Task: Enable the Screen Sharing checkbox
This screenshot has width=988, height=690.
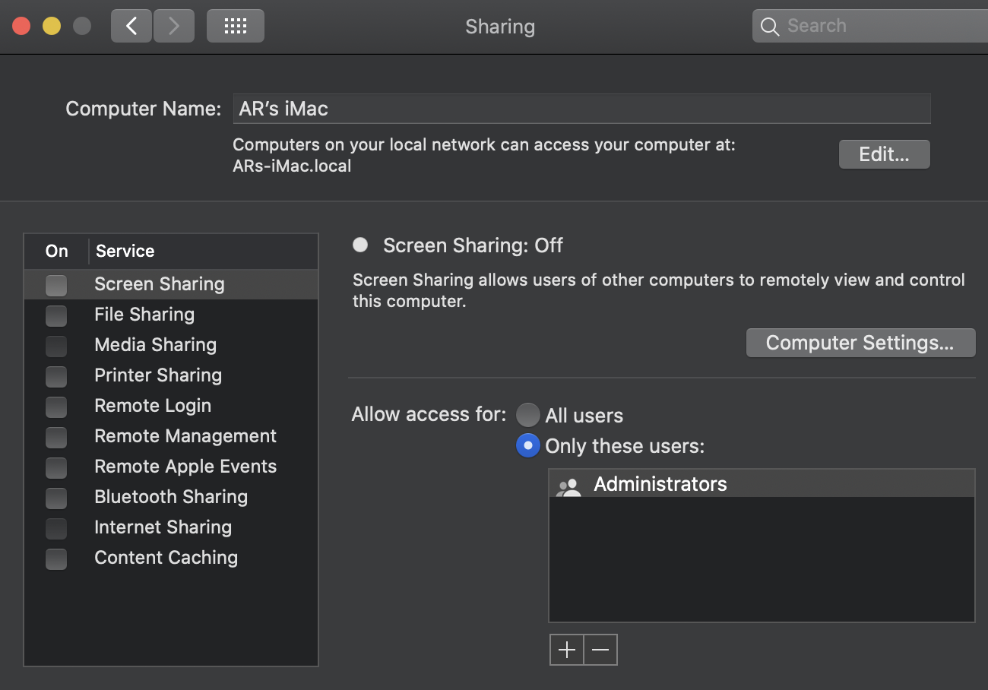Action: click(56, 285)
